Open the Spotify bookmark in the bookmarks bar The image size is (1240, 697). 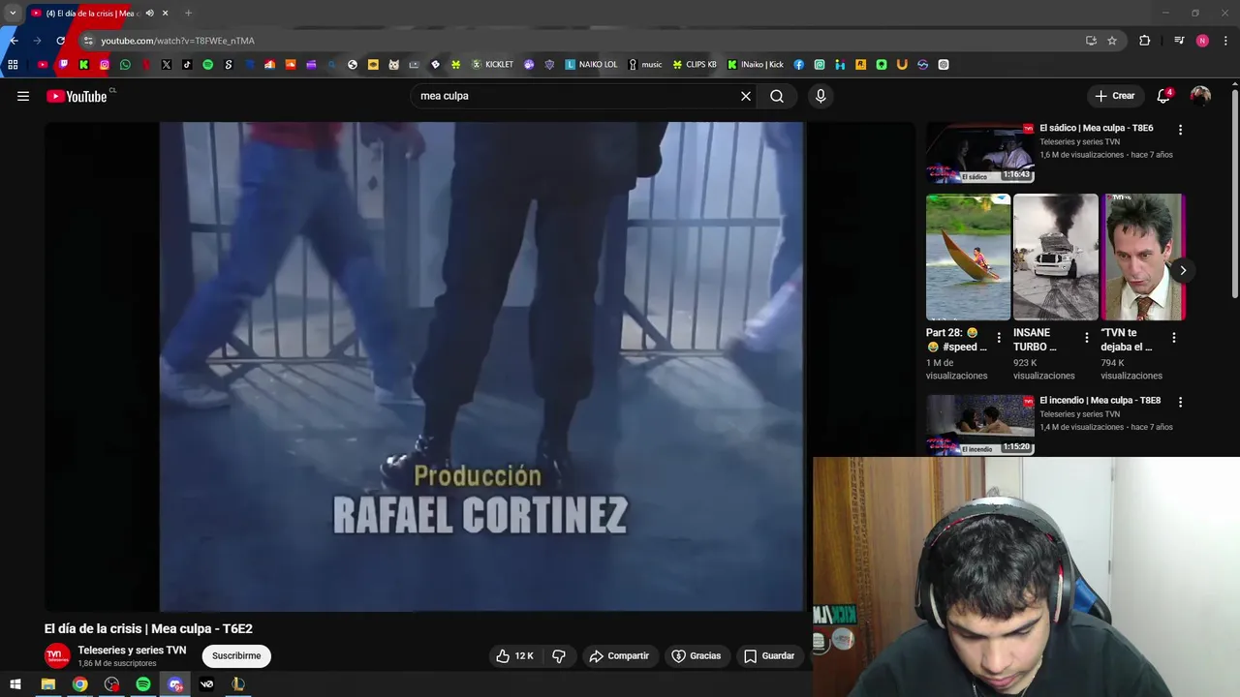pyautogui.click(x=207, y=65)
